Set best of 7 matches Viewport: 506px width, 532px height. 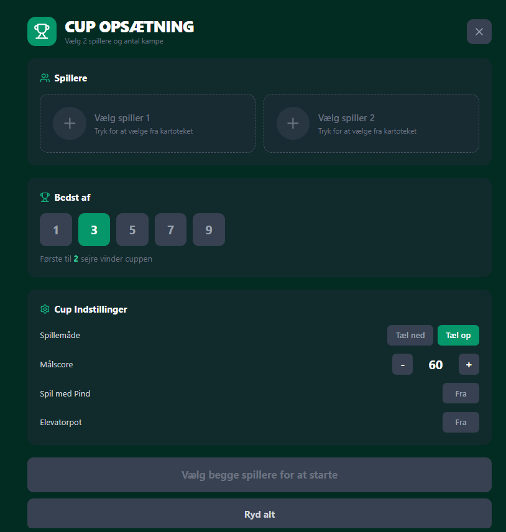171,230
